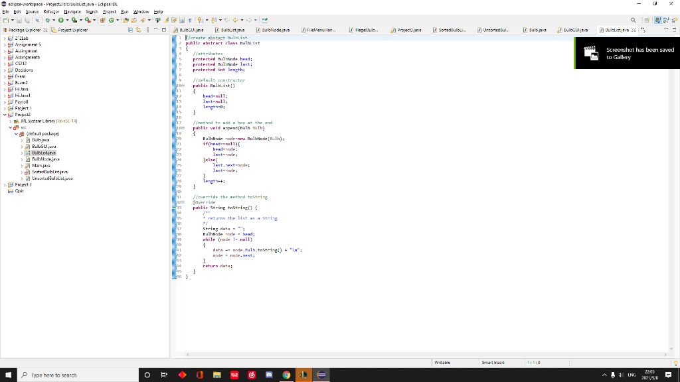Expand the Assignment 5 project
This screenshot has width=680, height=382.
5,44
